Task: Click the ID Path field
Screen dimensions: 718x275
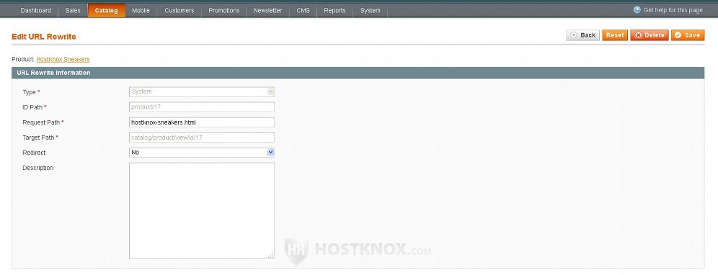Action: point(202,107)
